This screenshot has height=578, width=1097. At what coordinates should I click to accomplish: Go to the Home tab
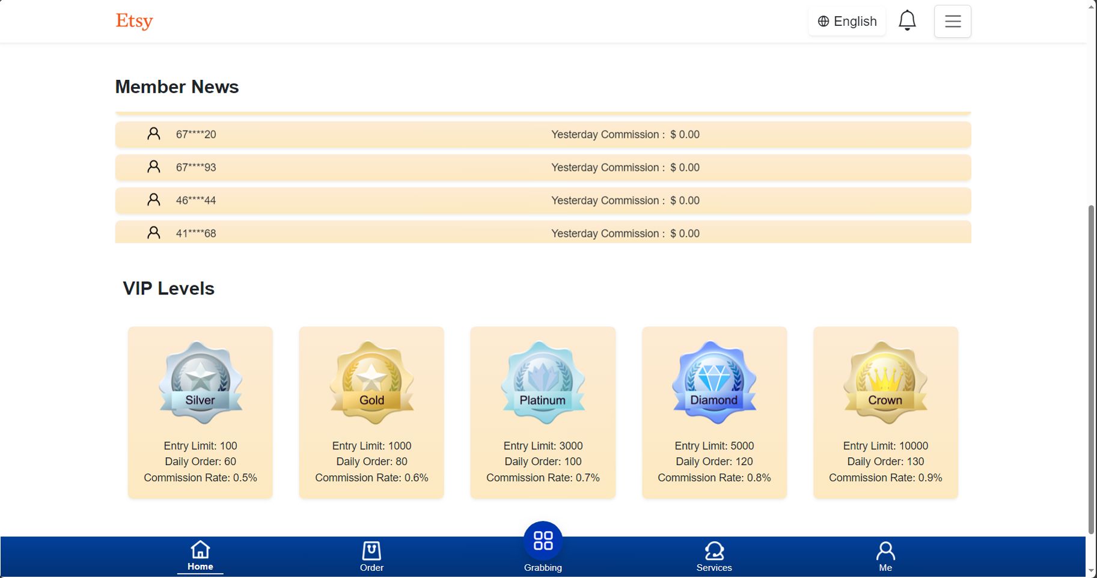pyautogui.click(x=200, y=556)
